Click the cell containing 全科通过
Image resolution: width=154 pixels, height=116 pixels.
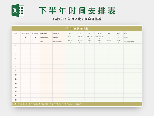(59, 37)
